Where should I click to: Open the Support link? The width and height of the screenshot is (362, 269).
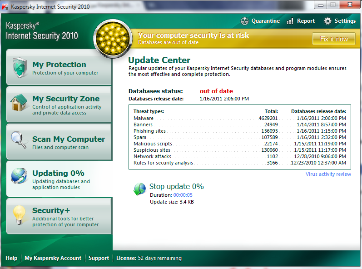pyautogui.click(x=99, y=258)
